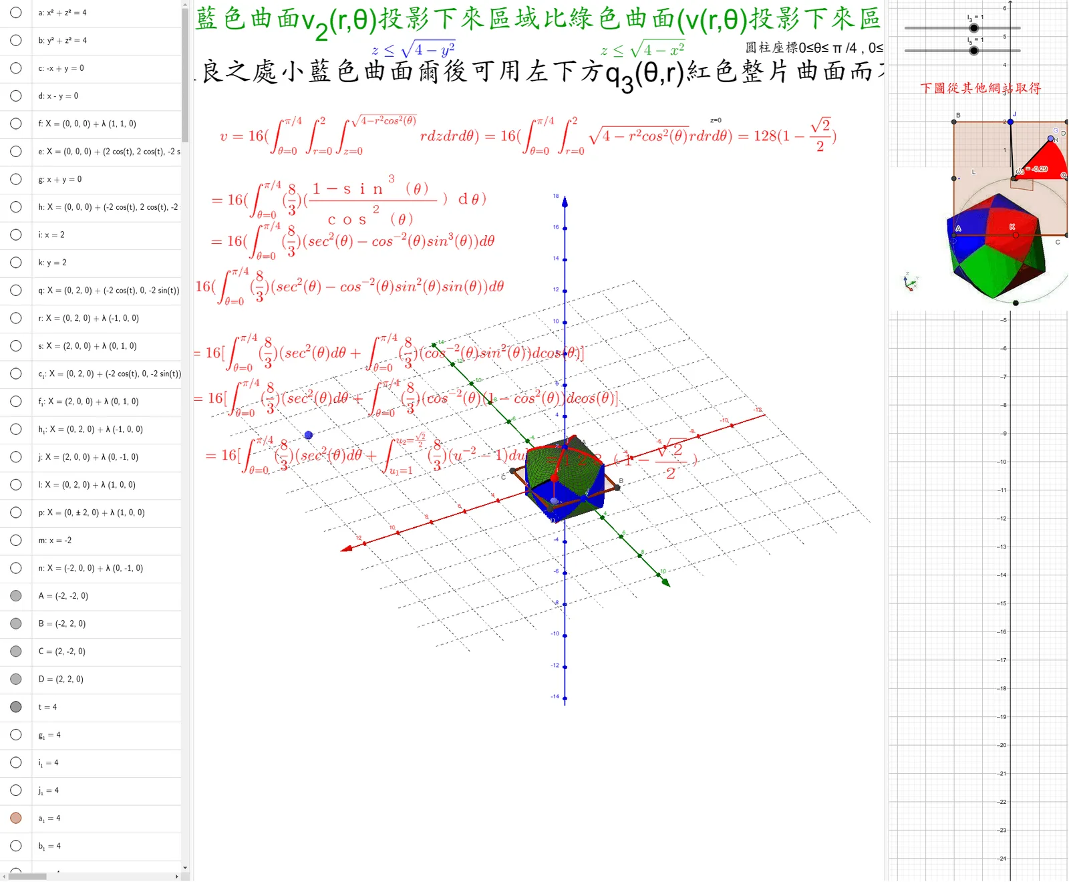
Task: Select point G on the red sector
Action: click(x=1050, y=138)
